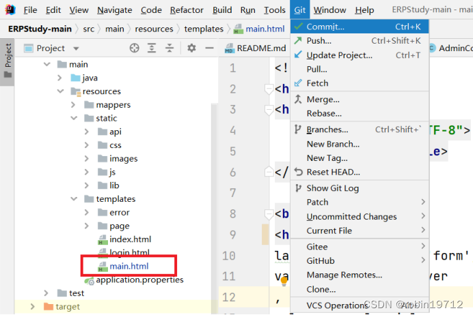Click line number 10 in the gutter

[229, 256]
